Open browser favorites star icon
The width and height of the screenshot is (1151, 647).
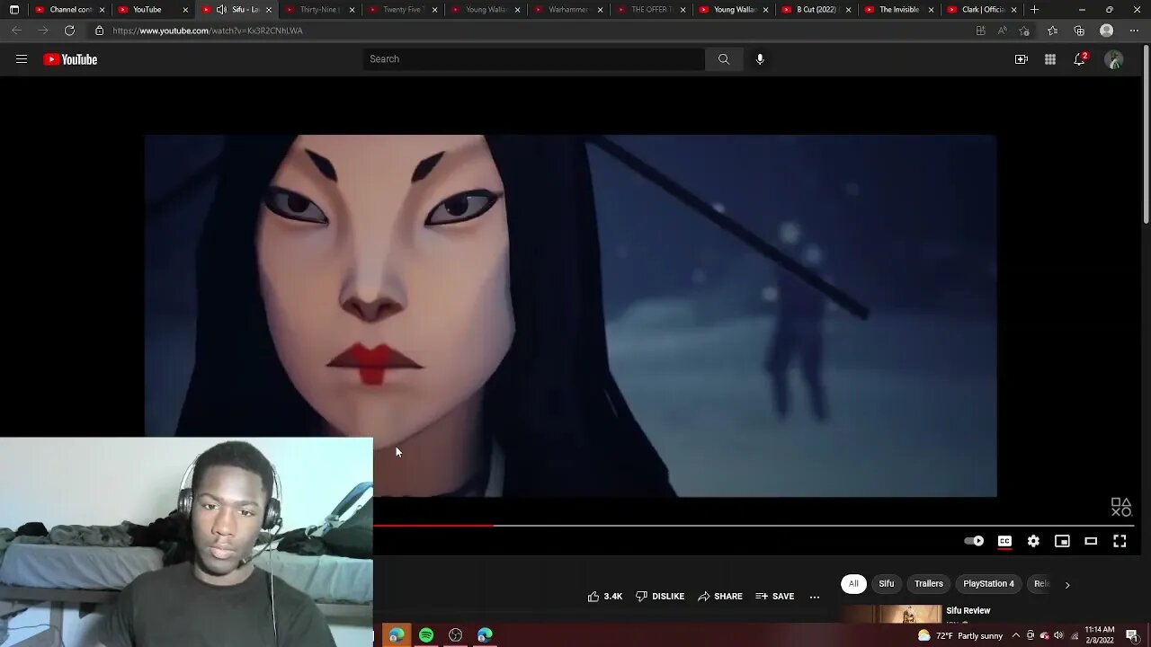(x=1052, y=31)
